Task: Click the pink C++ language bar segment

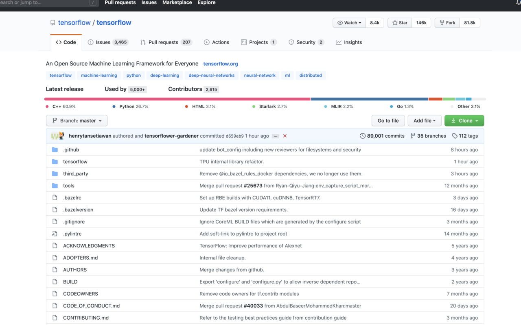Action: click(x=177, y=99)
